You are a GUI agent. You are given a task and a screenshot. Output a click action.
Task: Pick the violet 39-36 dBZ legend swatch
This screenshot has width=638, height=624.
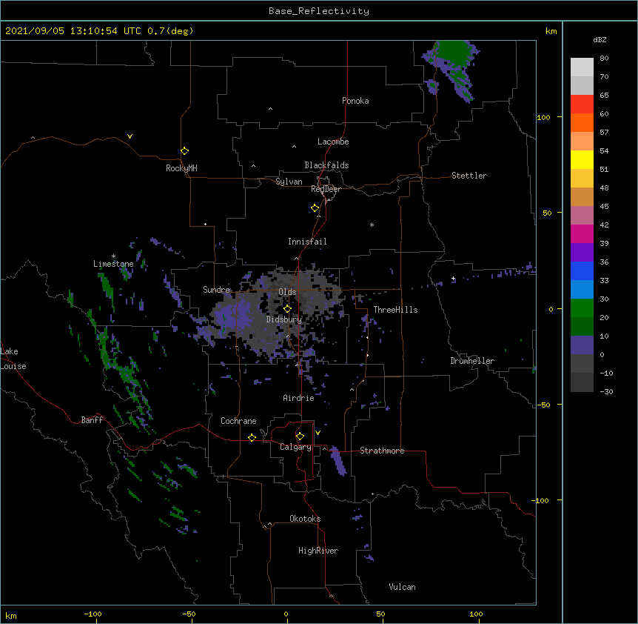tap(582, 253)
